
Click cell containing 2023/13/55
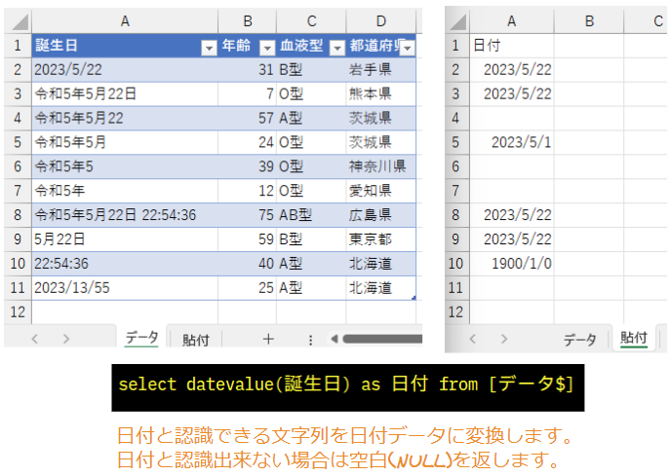pyautogui.click(x=125, y=288)
